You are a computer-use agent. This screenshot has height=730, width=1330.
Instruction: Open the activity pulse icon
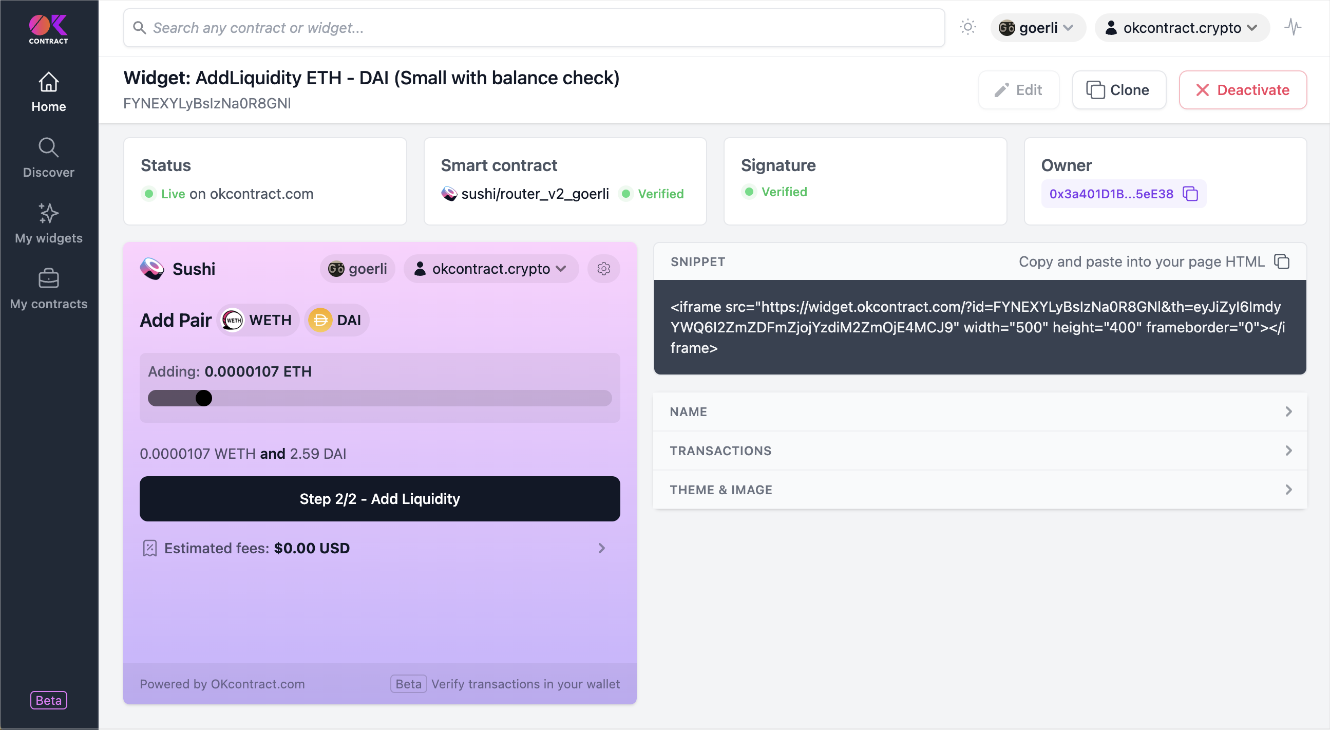coord(1293,27)
